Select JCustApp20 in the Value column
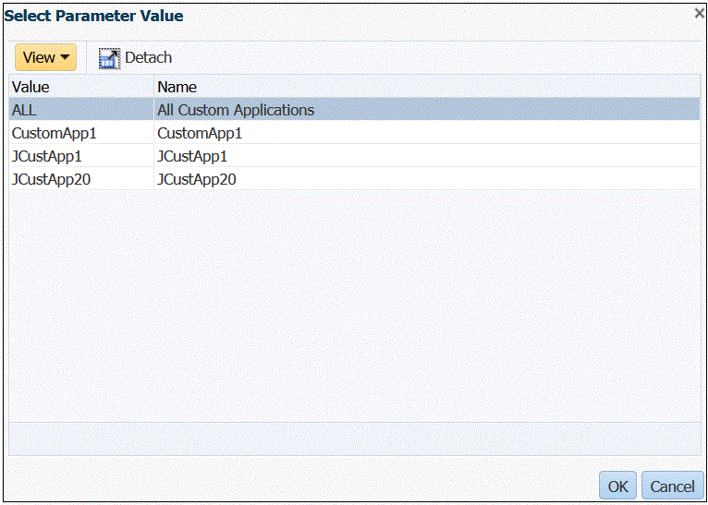 51,179
